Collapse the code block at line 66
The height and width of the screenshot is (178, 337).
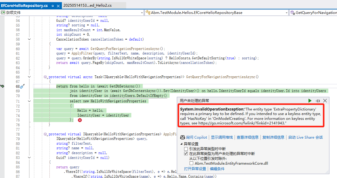(x=29, y=77)
